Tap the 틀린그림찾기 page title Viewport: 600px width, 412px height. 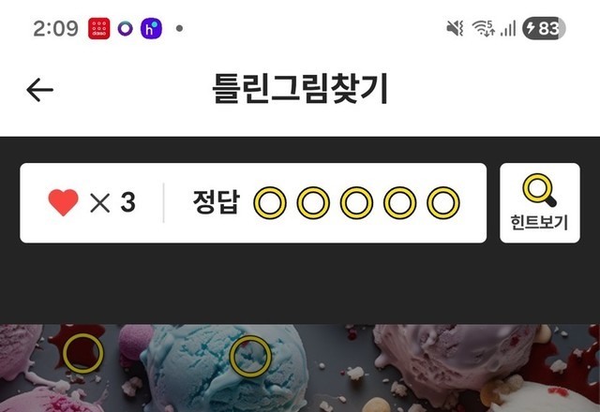pos(300,89)
